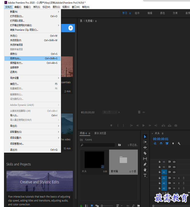The height and width of the screenshot is (207, 190).
Task: Toggle track lock for V3
Action: coord(159,162)
